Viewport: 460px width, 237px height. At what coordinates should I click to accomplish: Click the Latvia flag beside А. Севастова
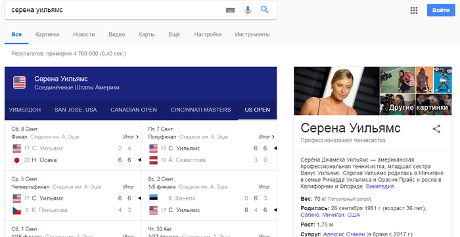pos(153,160)
